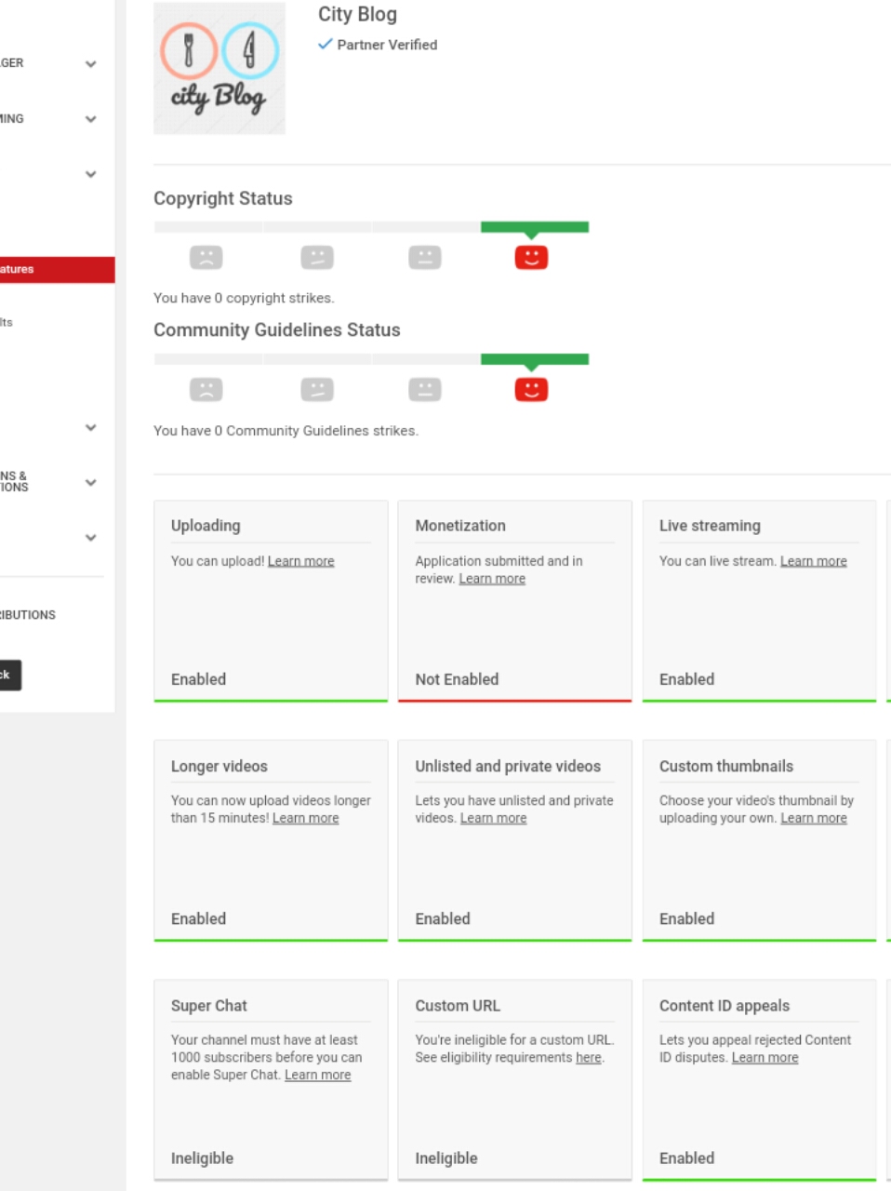Click the red smiley under Community Guidelines Status
This screenshot has width=891, height=1191.
(x=531, y=390)
